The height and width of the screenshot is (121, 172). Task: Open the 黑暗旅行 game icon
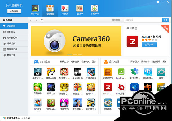point(38,72)
